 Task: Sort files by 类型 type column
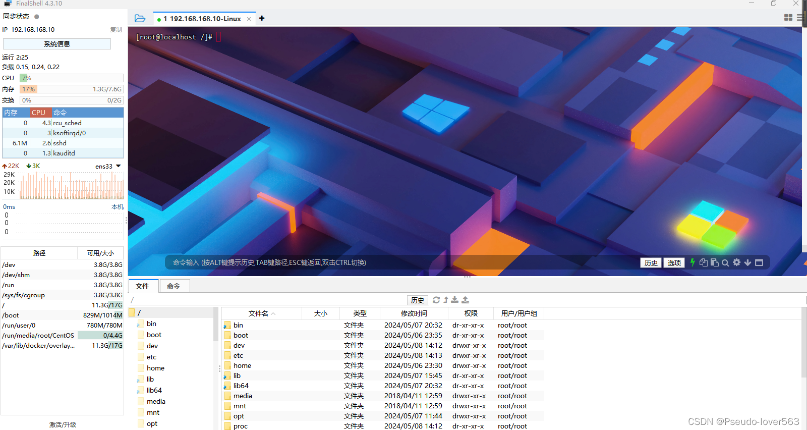(360, 313)
